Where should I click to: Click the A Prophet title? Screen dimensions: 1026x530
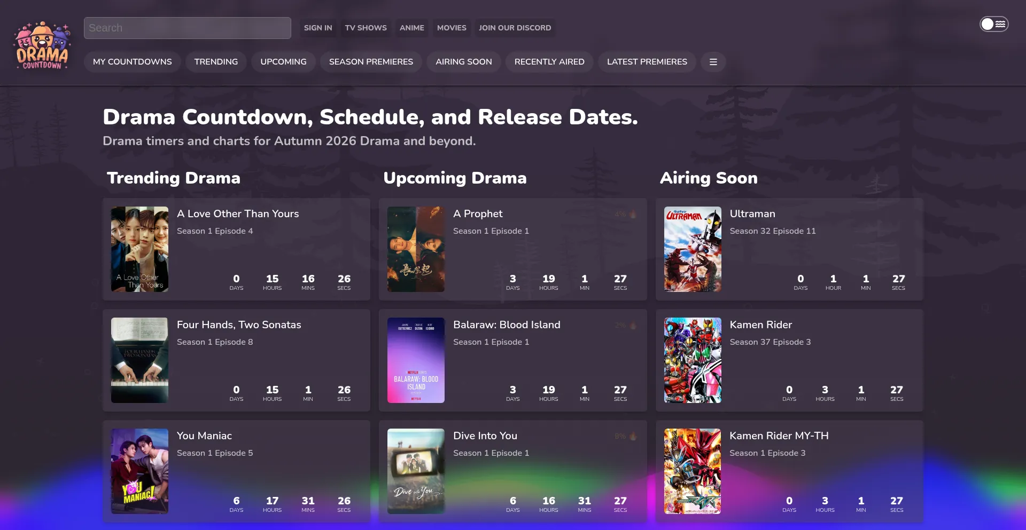[x=478, y=214]
